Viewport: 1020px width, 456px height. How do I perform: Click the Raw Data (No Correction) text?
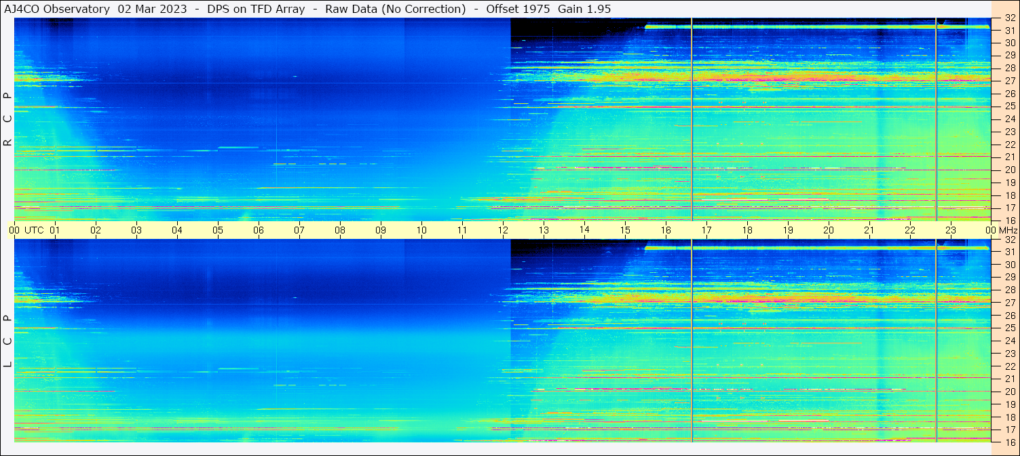(396, 9)
